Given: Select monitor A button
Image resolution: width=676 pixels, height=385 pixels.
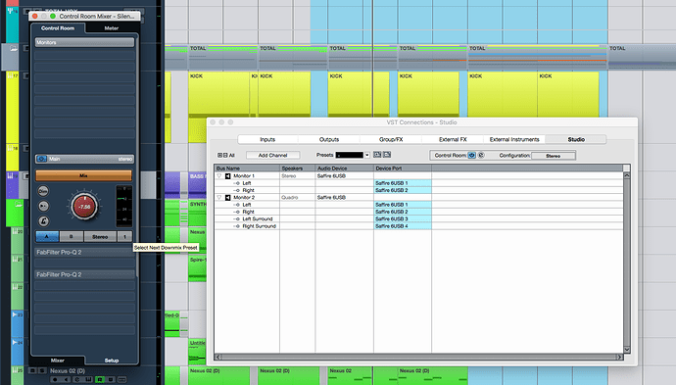Looking at the screenshot, I should tap(47, 237).
